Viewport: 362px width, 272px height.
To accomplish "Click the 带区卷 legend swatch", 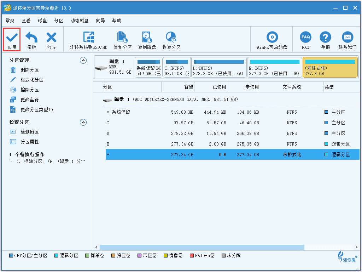I will click(x=139, y=256).
